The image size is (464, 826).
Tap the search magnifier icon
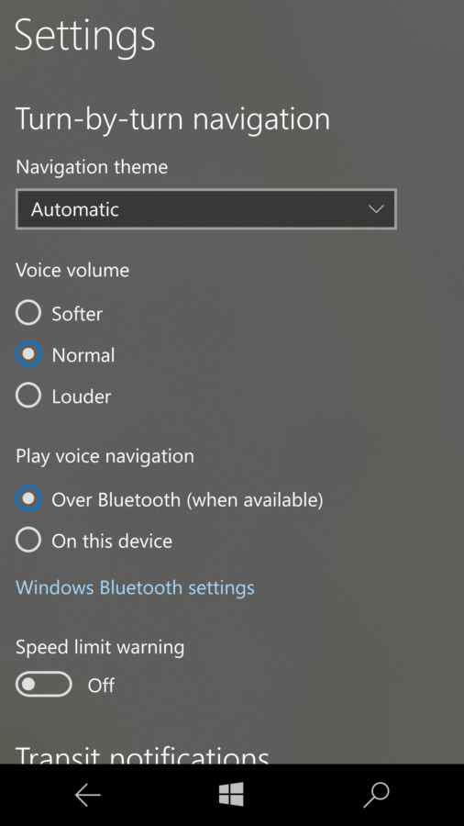pyautogui.click(x=376, y=795)
